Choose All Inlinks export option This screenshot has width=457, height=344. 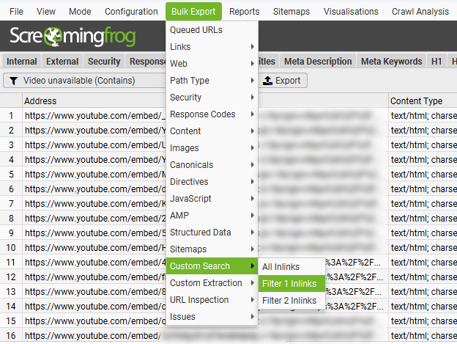(291, 267)
